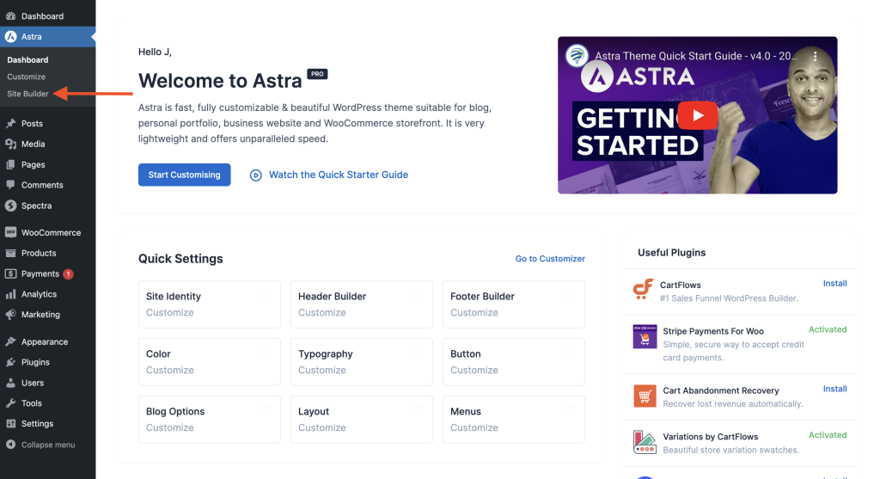Open the Color quick setting card
The image size is (880, 479).
210,362
